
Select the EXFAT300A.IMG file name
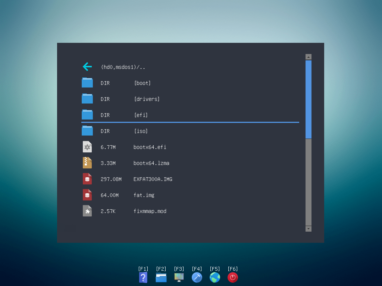pos(153,179)
